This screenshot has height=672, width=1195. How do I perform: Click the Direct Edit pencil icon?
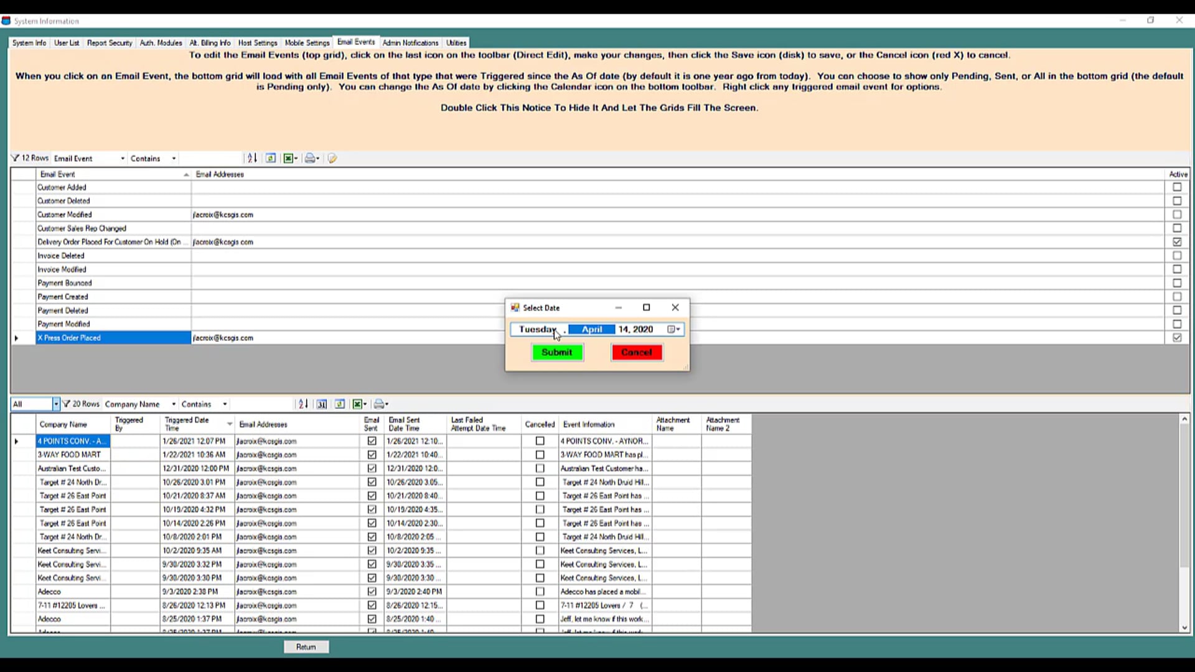332,158
